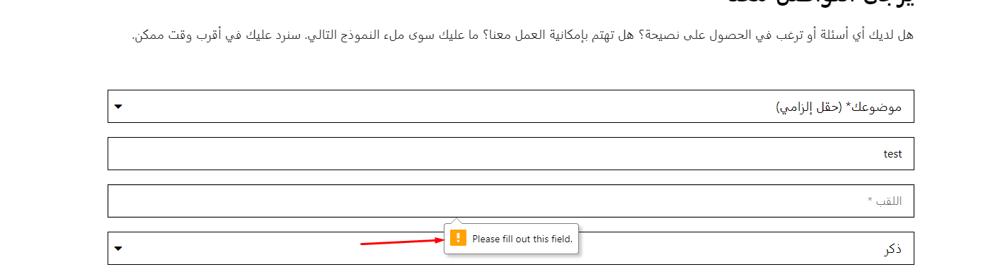
Task: Click the empty اللقب last name field
Action: coord(511,201)
